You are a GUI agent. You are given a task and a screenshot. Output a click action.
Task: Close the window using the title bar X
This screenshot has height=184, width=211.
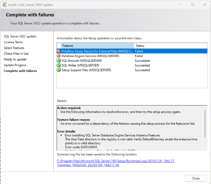(204, 5)
